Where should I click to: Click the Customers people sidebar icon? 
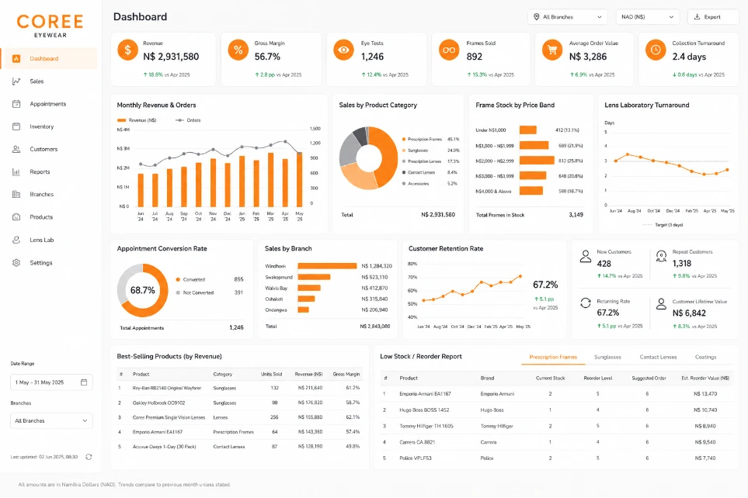tap(16, 149)
